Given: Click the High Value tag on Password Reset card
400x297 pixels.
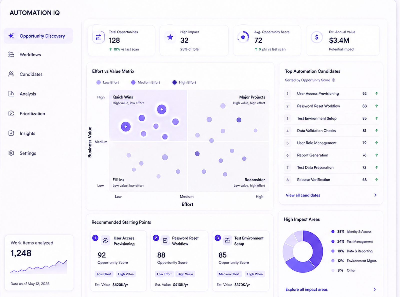Looking at the screenshot, I should [185, 274].
